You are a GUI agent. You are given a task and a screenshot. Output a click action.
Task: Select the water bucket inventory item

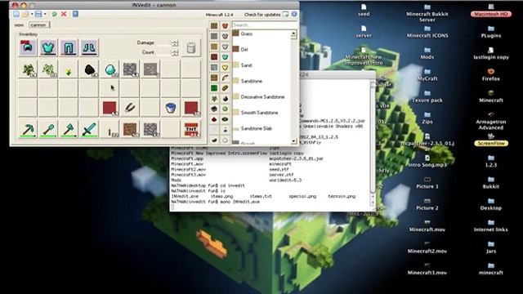pyautogui.click(x=171, y=108)
